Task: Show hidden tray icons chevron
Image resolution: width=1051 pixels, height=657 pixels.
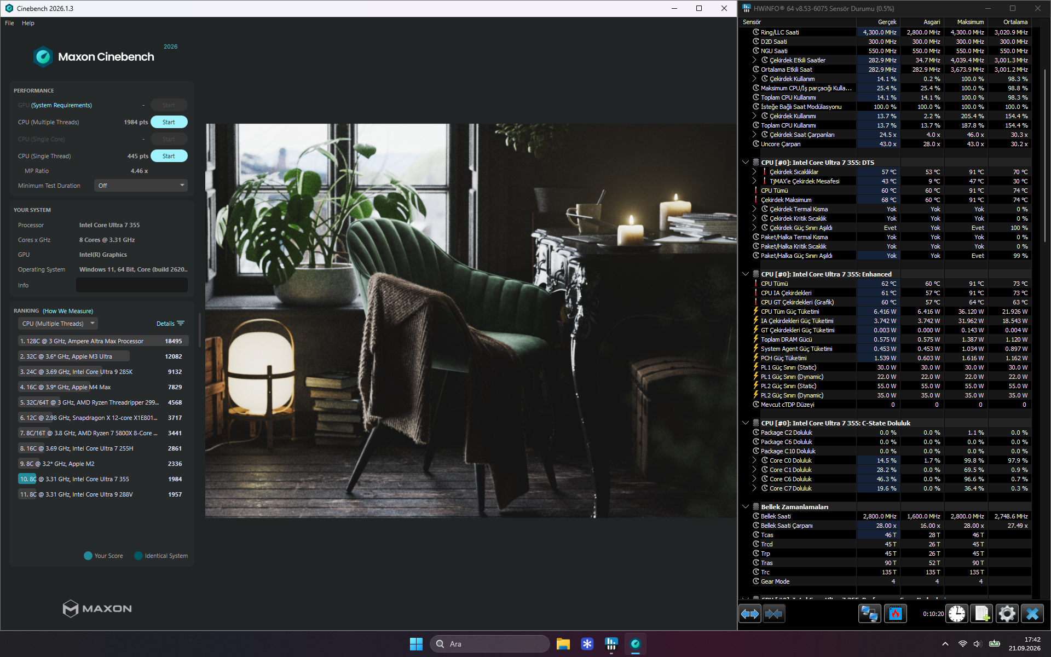Action: click(945, 644)
